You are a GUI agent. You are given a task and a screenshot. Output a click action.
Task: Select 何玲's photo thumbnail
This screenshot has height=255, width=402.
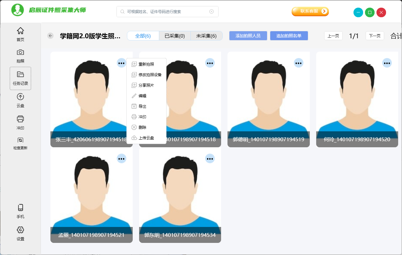(x=357, y=99)
